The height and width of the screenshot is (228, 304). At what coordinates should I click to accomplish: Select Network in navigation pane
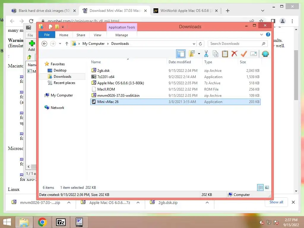tap(57, 107)
